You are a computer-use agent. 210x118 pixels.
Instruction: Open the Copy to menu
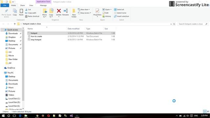pos(51,13)
